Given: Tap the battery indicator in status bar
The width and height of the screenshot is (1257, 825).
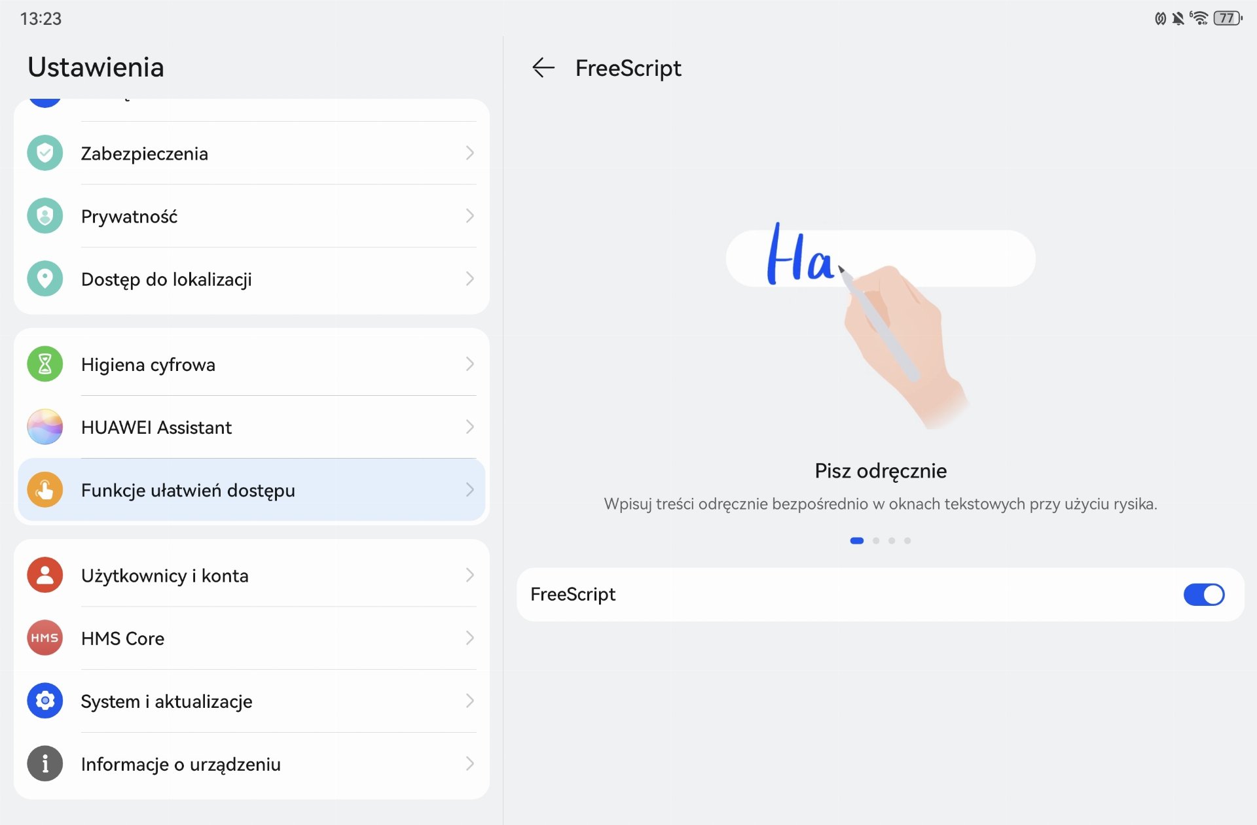Looking at the screenshot, I should tap(1228, 18).
